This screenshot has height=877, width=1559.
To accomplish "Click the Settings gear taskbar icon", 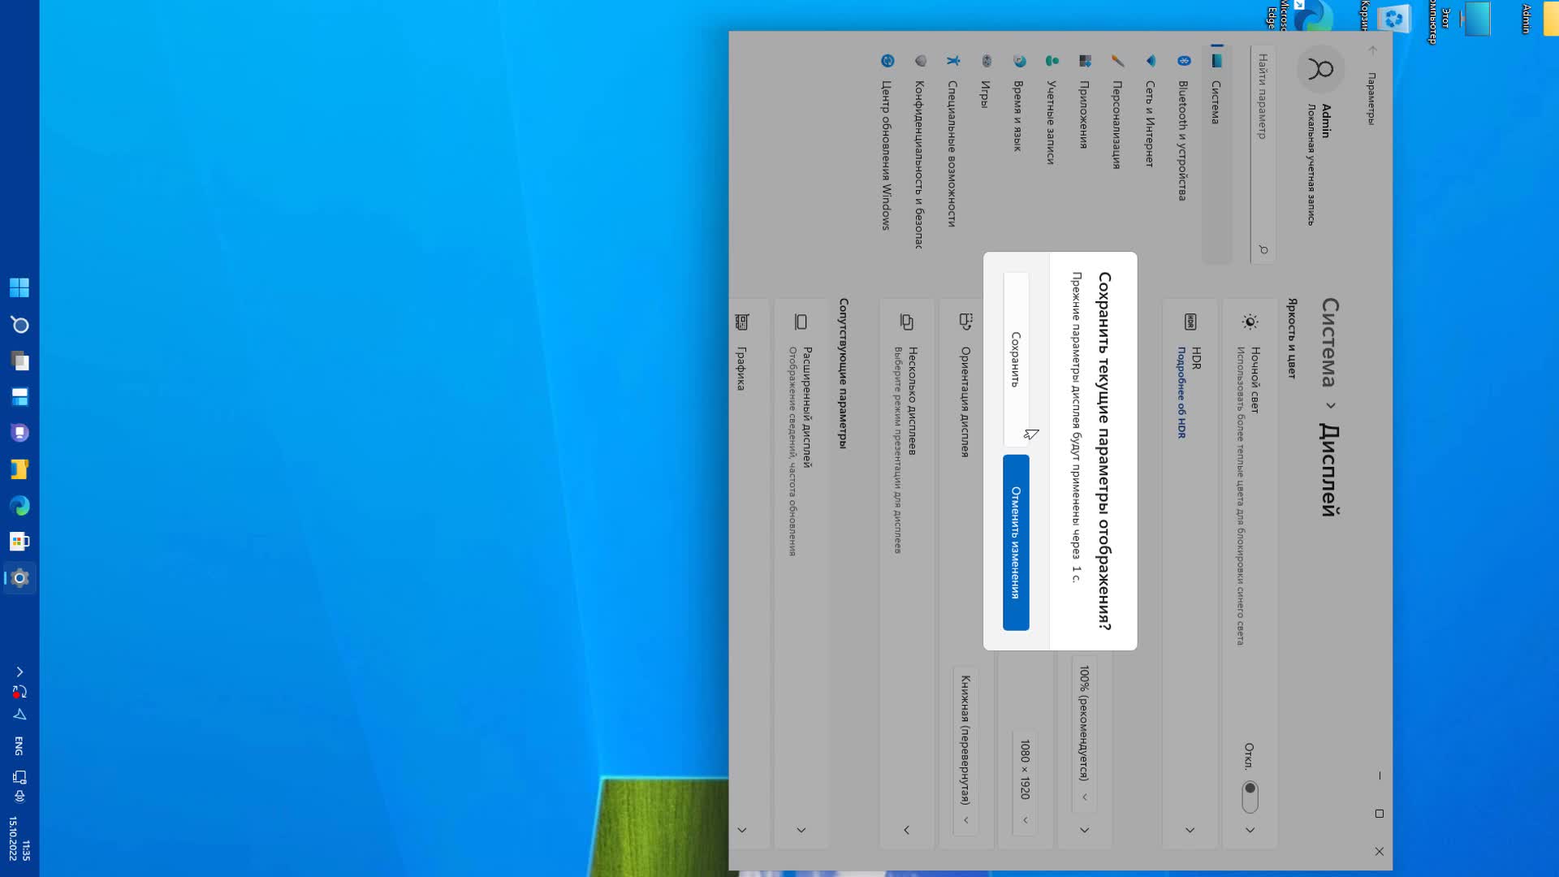I will point(19,578).
